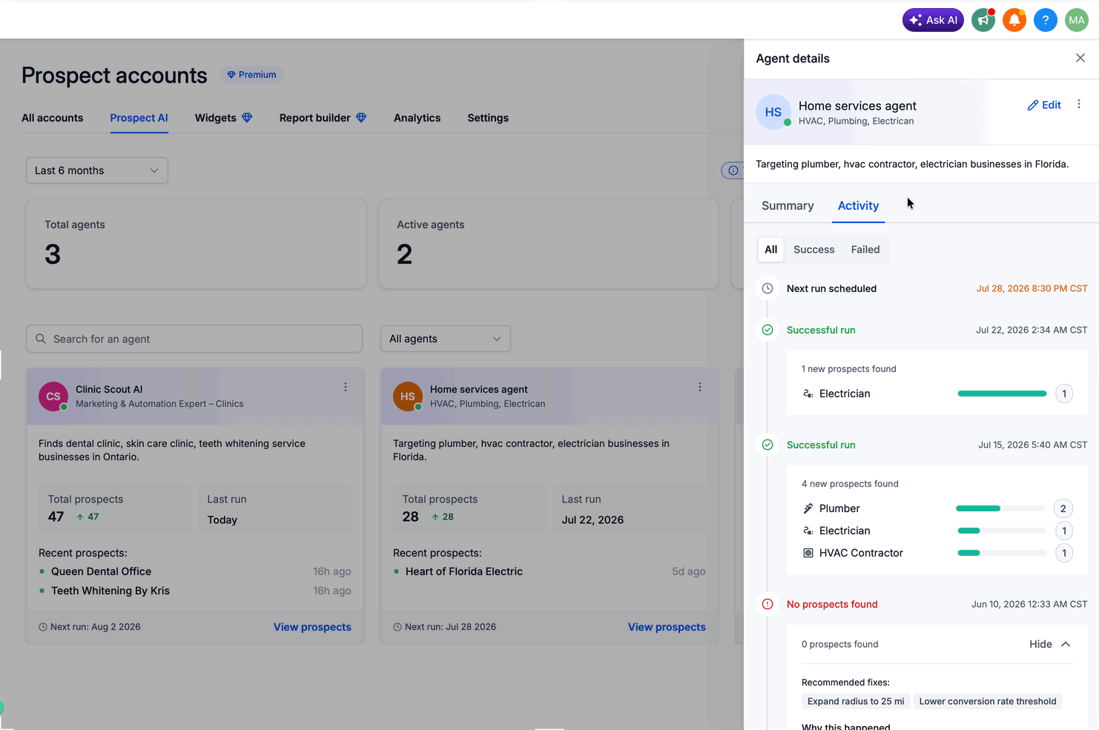Viewport: 1099px width, 730px height.
Task: Click the info icon beside the date filter row
Action: pos(733,170)
